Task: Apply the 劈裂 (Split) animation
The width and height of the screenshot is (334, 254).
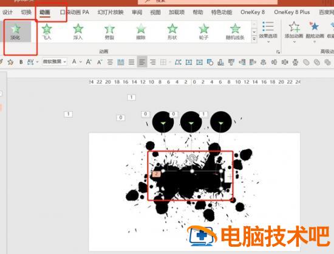Action: 109,32
